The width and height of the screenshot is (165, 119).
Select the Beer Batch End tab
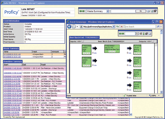(84, 37)
